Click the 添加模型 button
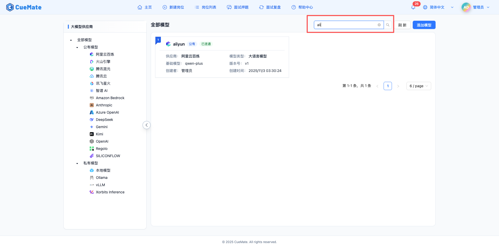Image resolution: width=499 pixels, height=248 pixels. (x=424, y=25)
